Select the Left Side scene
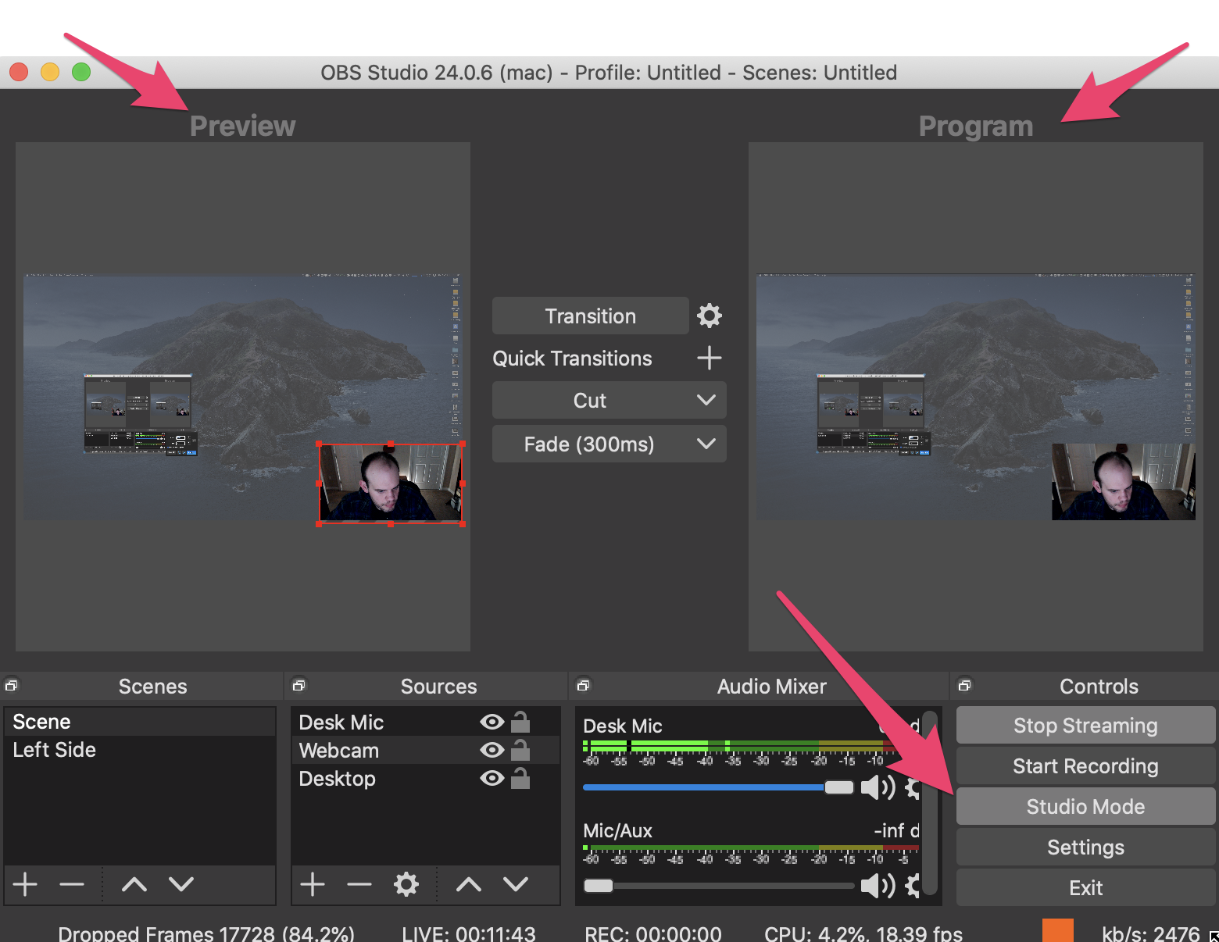This screenshot has width=1219, height=942. [140, 750]
